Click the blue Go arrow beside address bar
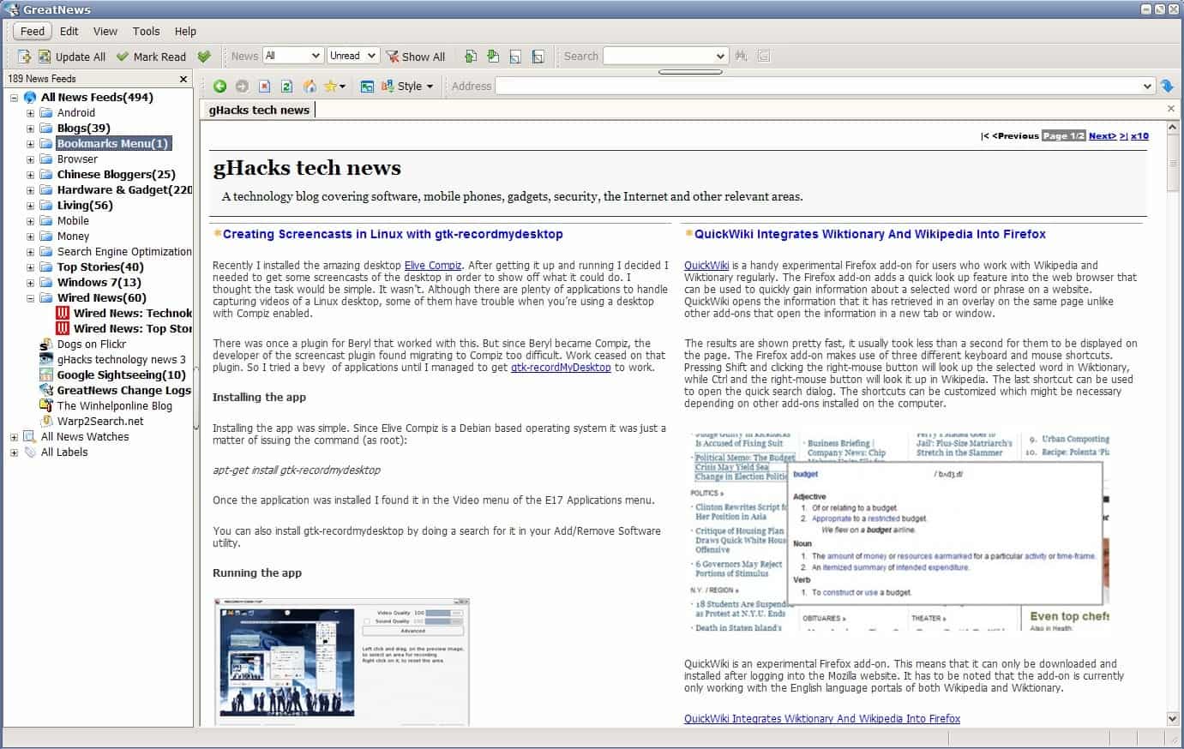Screen dimensions: 1184x749 tap(1167, 86)
